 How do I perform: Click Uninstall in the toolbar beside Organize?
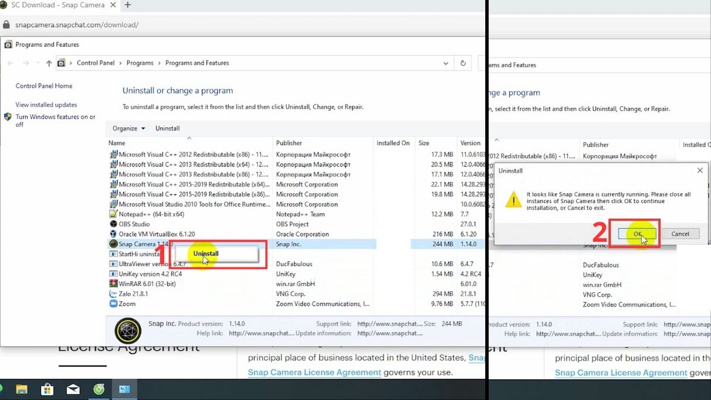tap(168, 129)
